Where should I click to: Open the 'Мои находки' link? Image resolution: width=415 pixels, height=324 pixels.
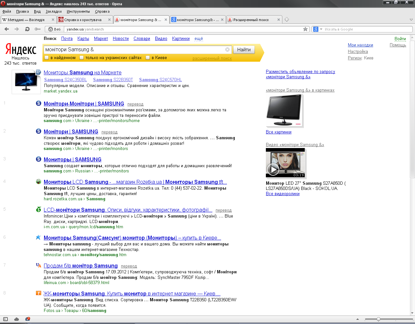pos(361,45)
